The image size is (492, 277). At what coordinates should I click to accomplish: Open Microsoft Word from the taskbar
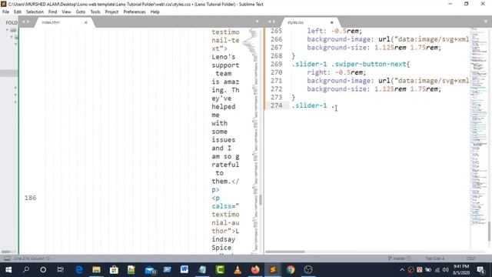point(184,270)
